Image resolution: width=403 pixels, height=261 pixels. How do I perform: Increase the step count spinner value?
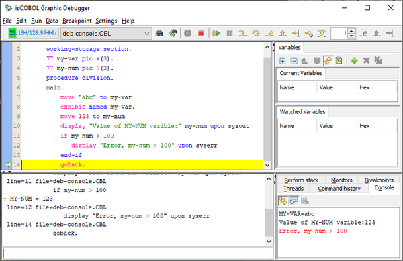[351, 31]
